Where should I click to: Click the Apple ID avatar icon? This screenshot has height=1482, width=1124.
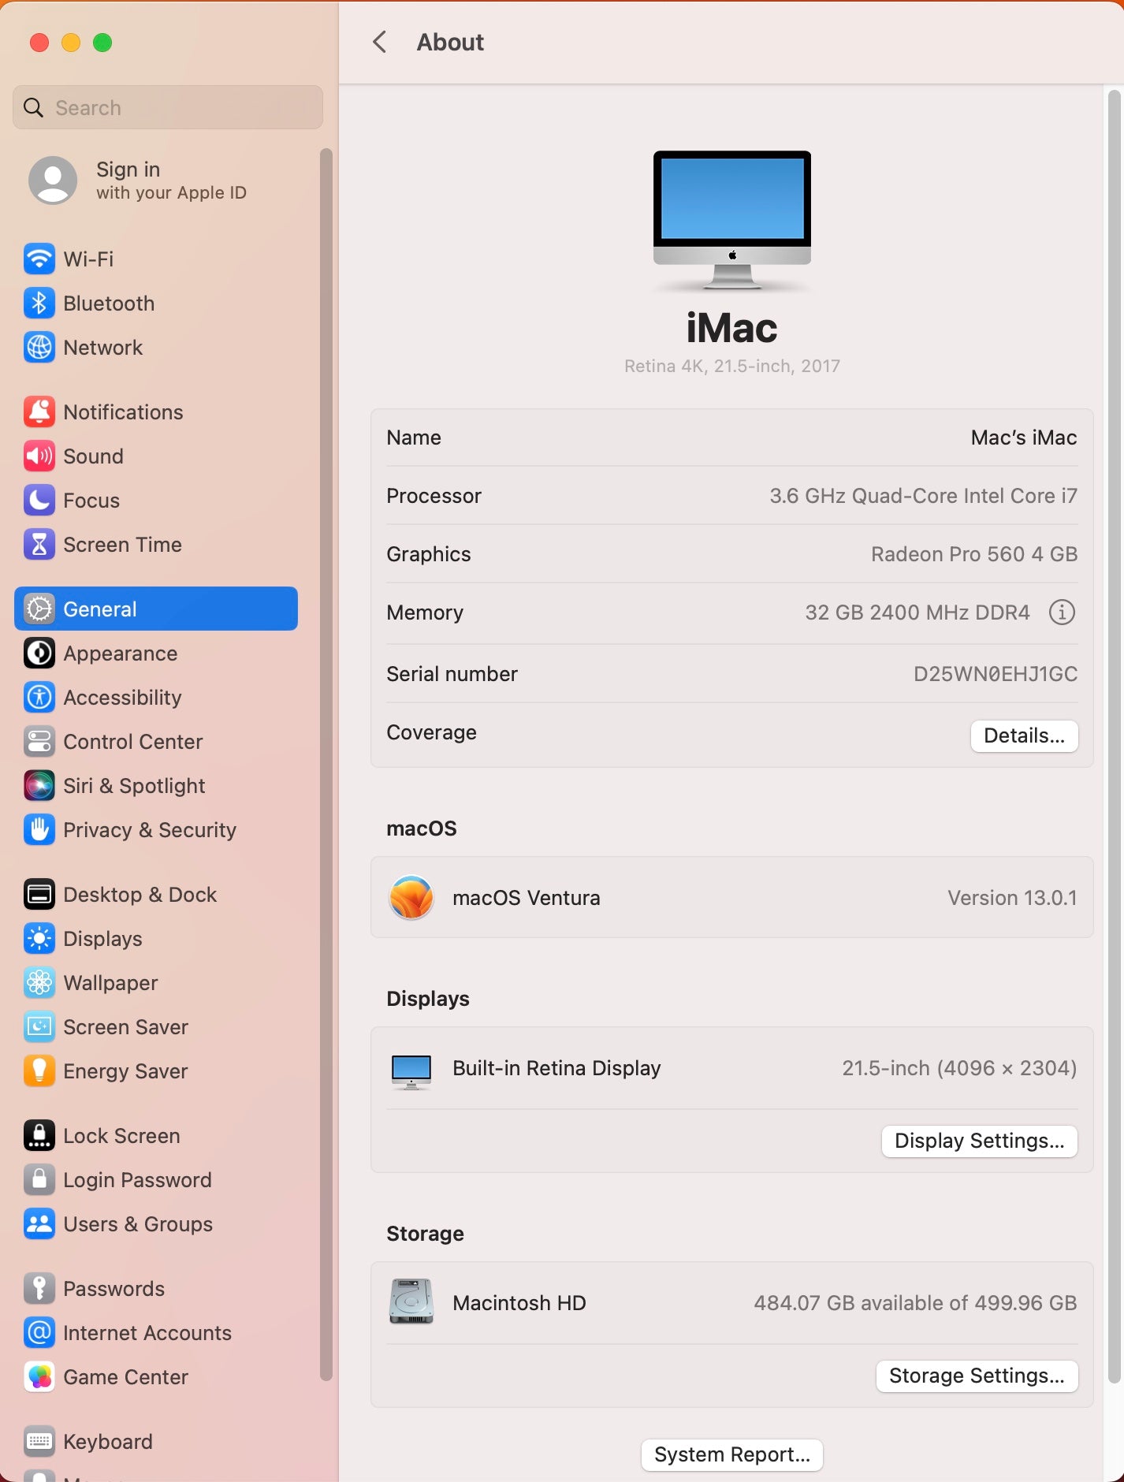pyautogui.click(x=53, y=181)
